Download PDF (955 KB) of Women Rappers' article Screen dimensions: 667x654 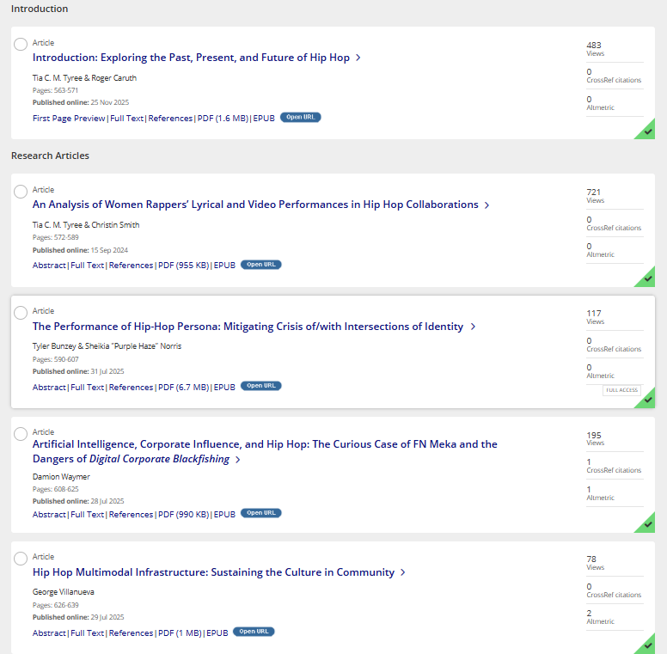click(x=184, y=266)
